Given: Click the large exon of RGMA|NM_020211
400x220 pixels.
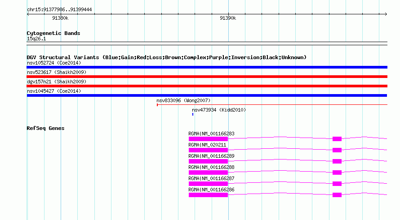Looking at the screenshot, I should pos(208,150).
